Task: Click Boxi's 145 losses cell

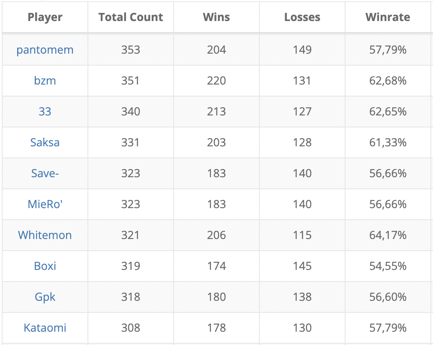Action: [302, 266]
